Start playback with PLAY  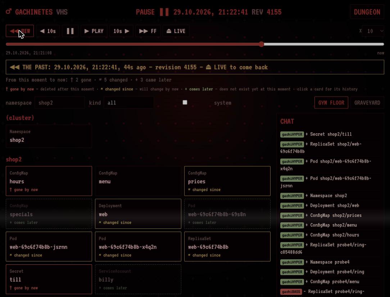94,31
